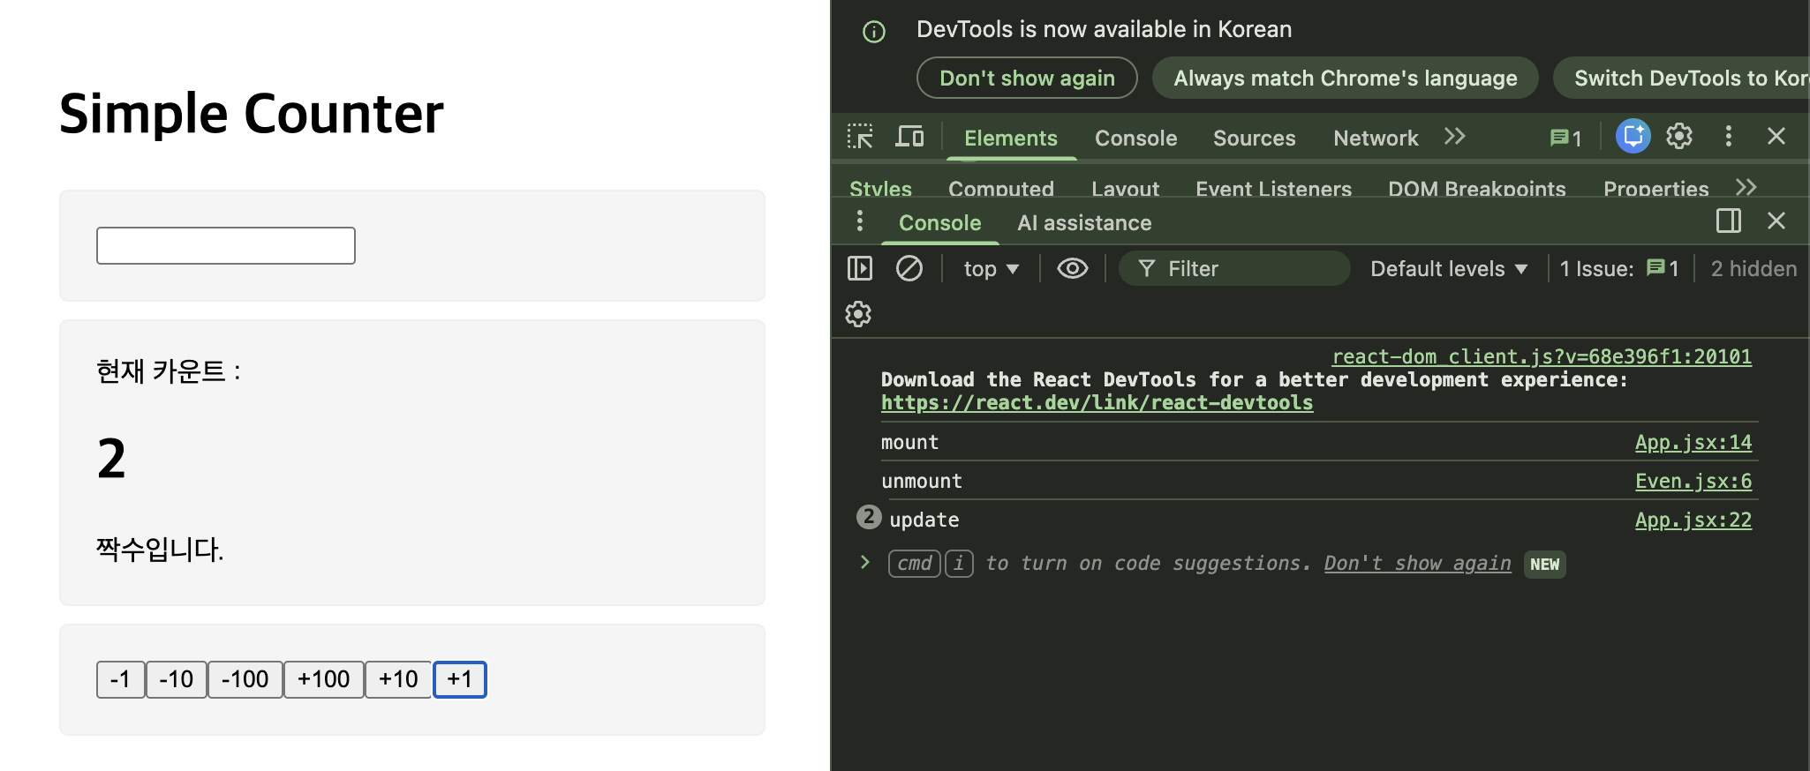Open the top JavaScript context dropdown
This screenshot has height=771, width=1810.
coord(991,269)
